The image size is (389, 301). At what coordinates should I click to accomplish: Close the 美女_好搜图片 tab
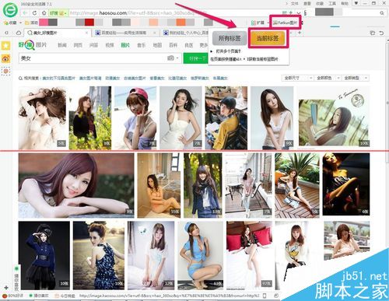[86, 33]
